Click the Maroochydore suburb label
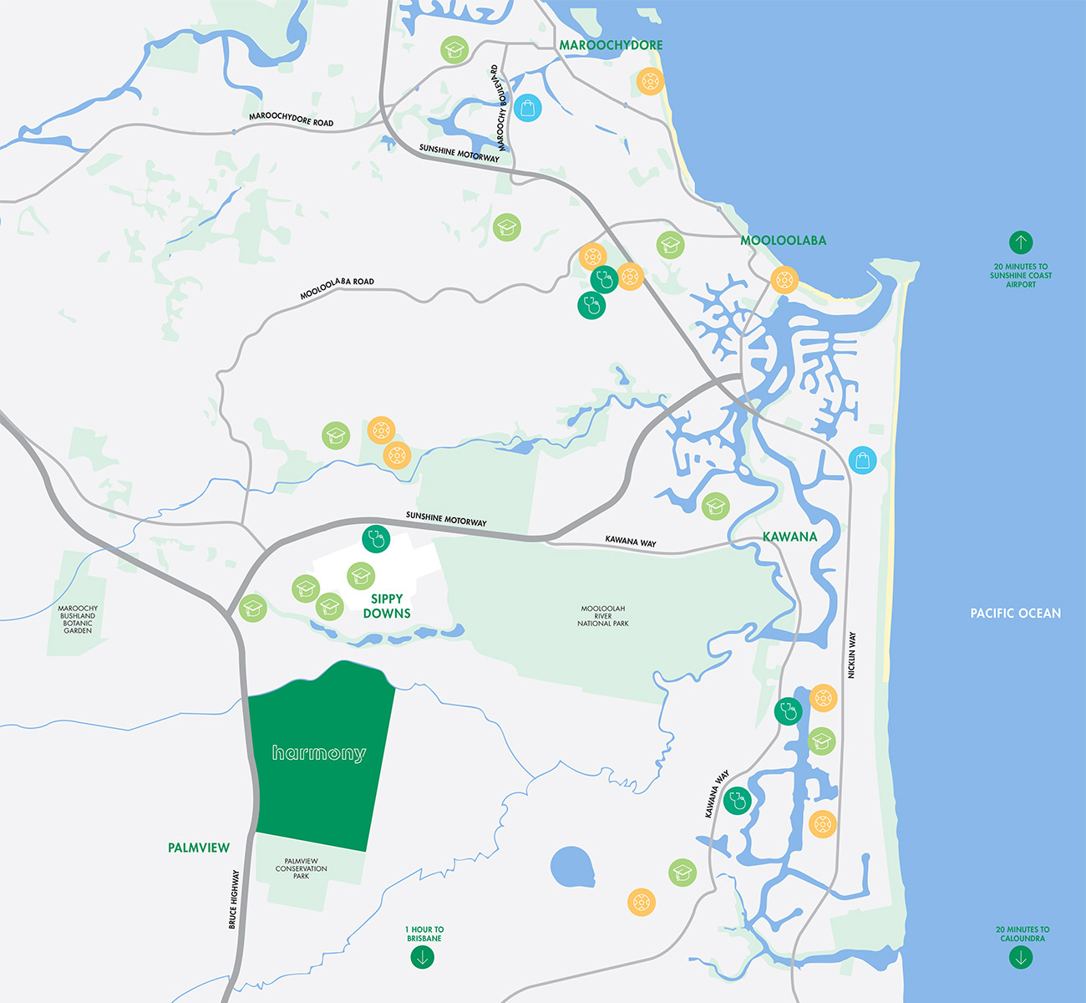 (x=611, y=45)
